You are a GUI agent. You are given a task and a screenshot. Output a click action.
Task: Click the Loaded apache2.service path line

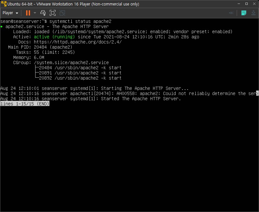click(123, 32)
